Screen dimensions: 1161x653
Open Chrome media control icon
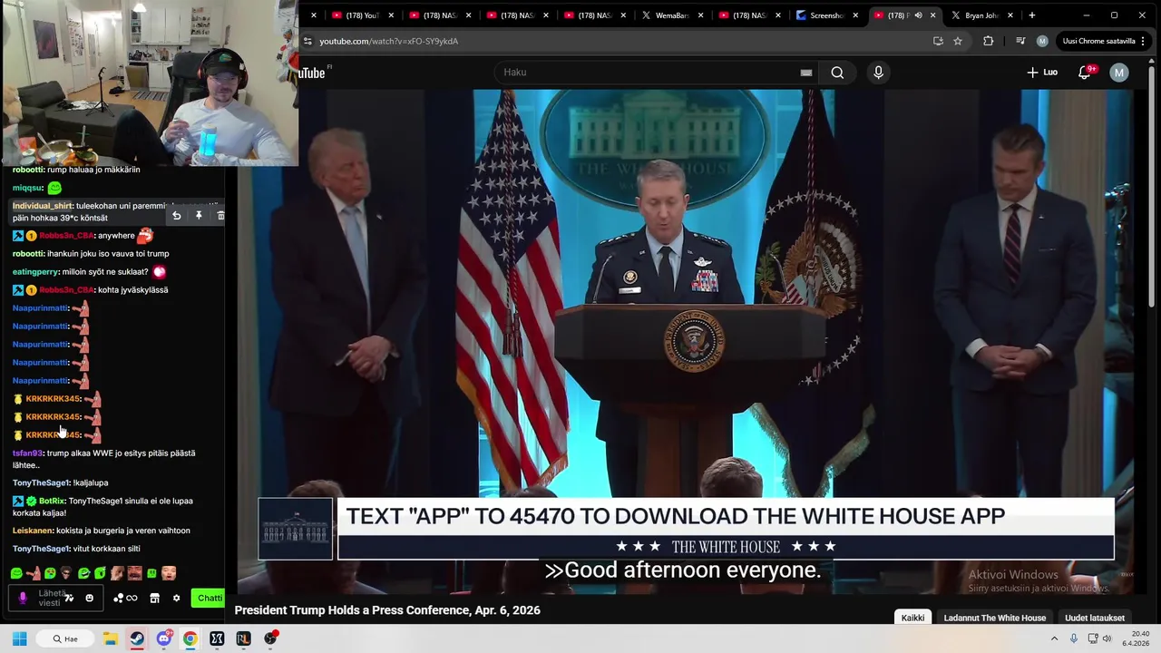coord(1020,41)
